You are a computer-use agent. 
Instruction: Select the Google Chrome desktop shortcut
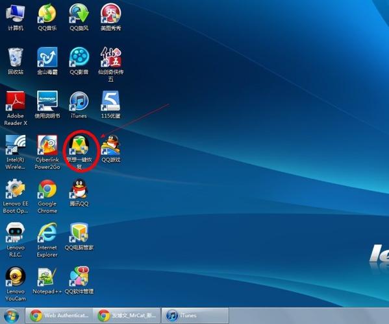[47, 196]
